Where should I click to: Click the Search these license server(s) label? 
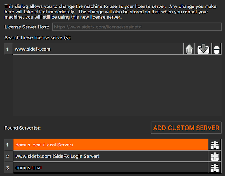[38, 37]
